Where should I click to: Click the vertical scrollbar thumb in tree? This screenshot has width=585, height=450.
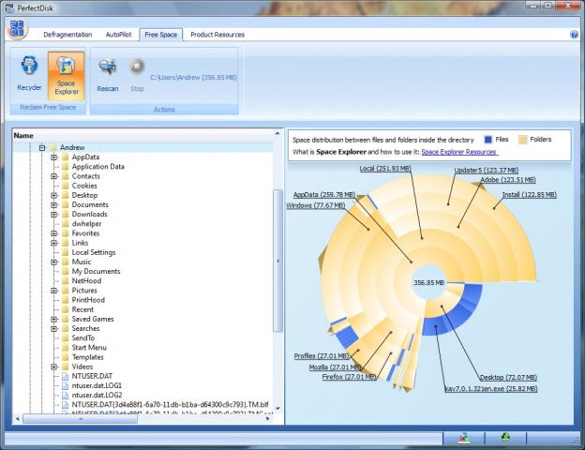pos(277,261)
